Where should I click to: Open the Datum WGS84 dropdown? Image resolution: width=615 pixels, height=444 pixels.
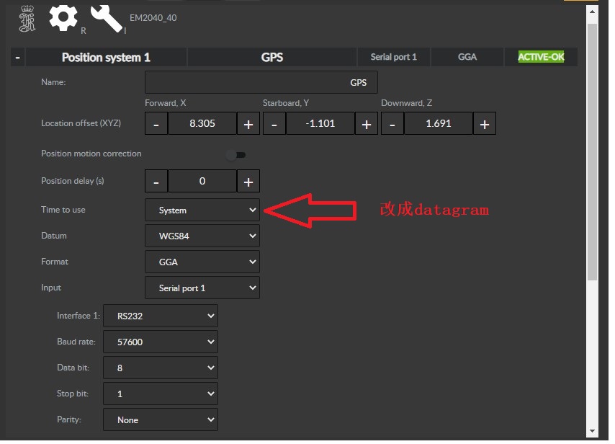202,236
